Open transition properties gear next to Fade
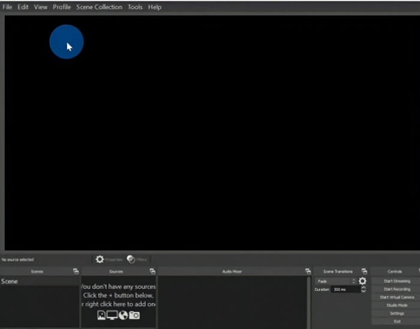420x329 pixels. pos(362,281)
